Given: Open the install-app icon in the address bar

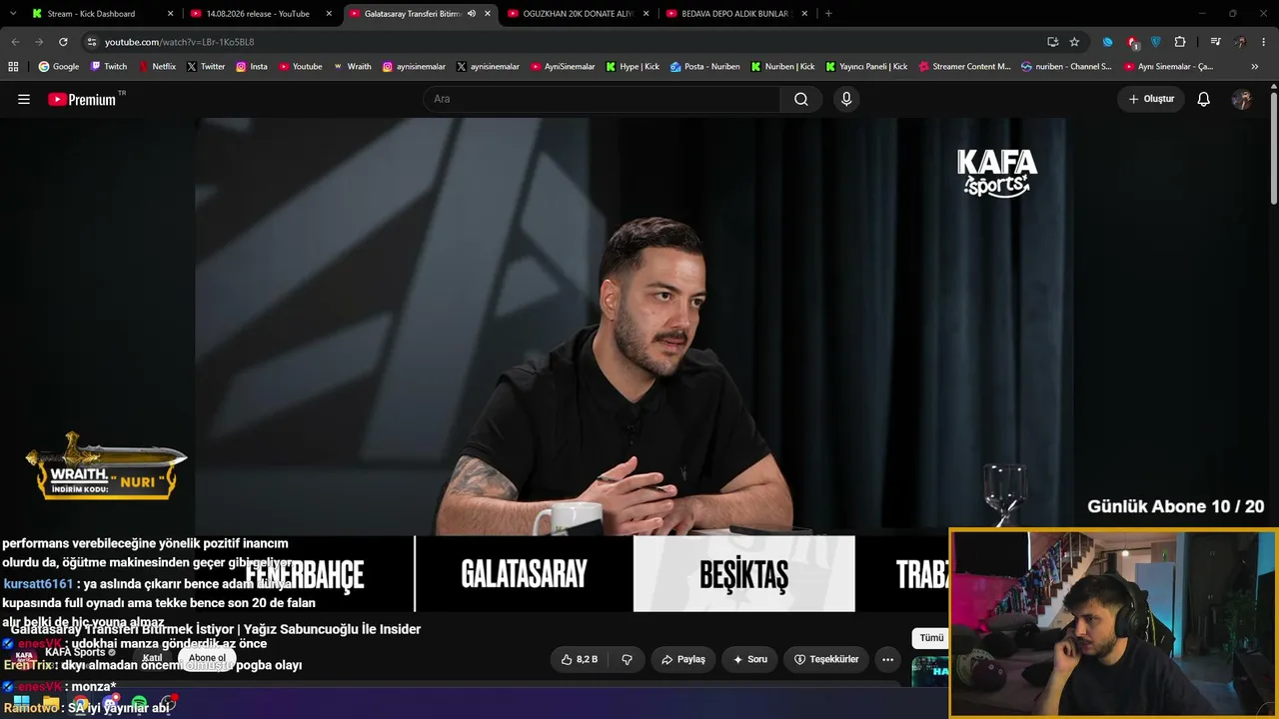Looking at the screenshot, I should 1052,42.
